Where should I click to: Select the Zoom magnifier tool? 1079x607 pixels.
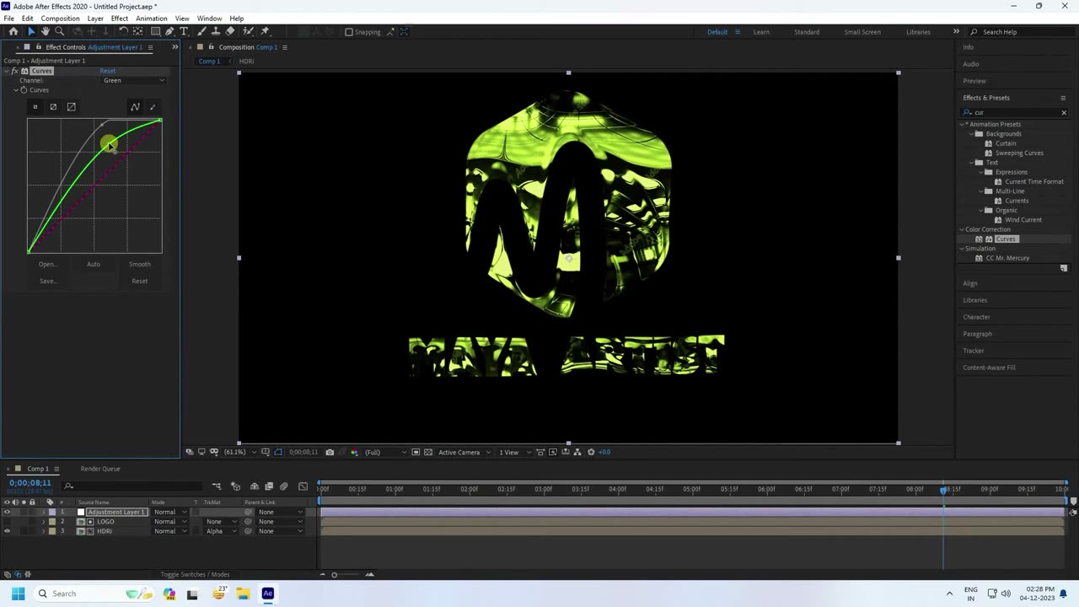click(x=60, y=32)
